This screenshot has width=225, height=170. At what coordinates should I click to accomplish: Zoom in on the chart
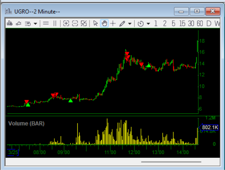(66, 23)
